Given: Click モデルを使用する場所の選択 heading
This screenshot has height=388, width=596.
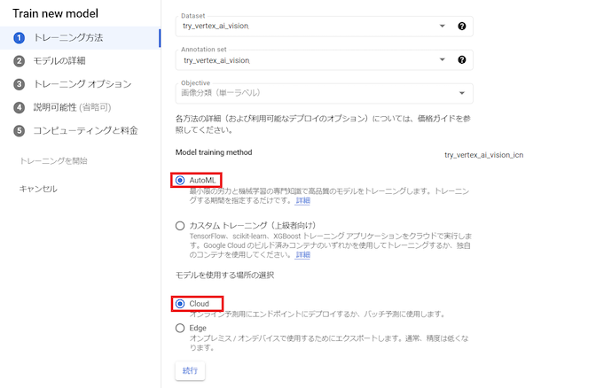Looking at the screenshot, I should coord(224,275).
